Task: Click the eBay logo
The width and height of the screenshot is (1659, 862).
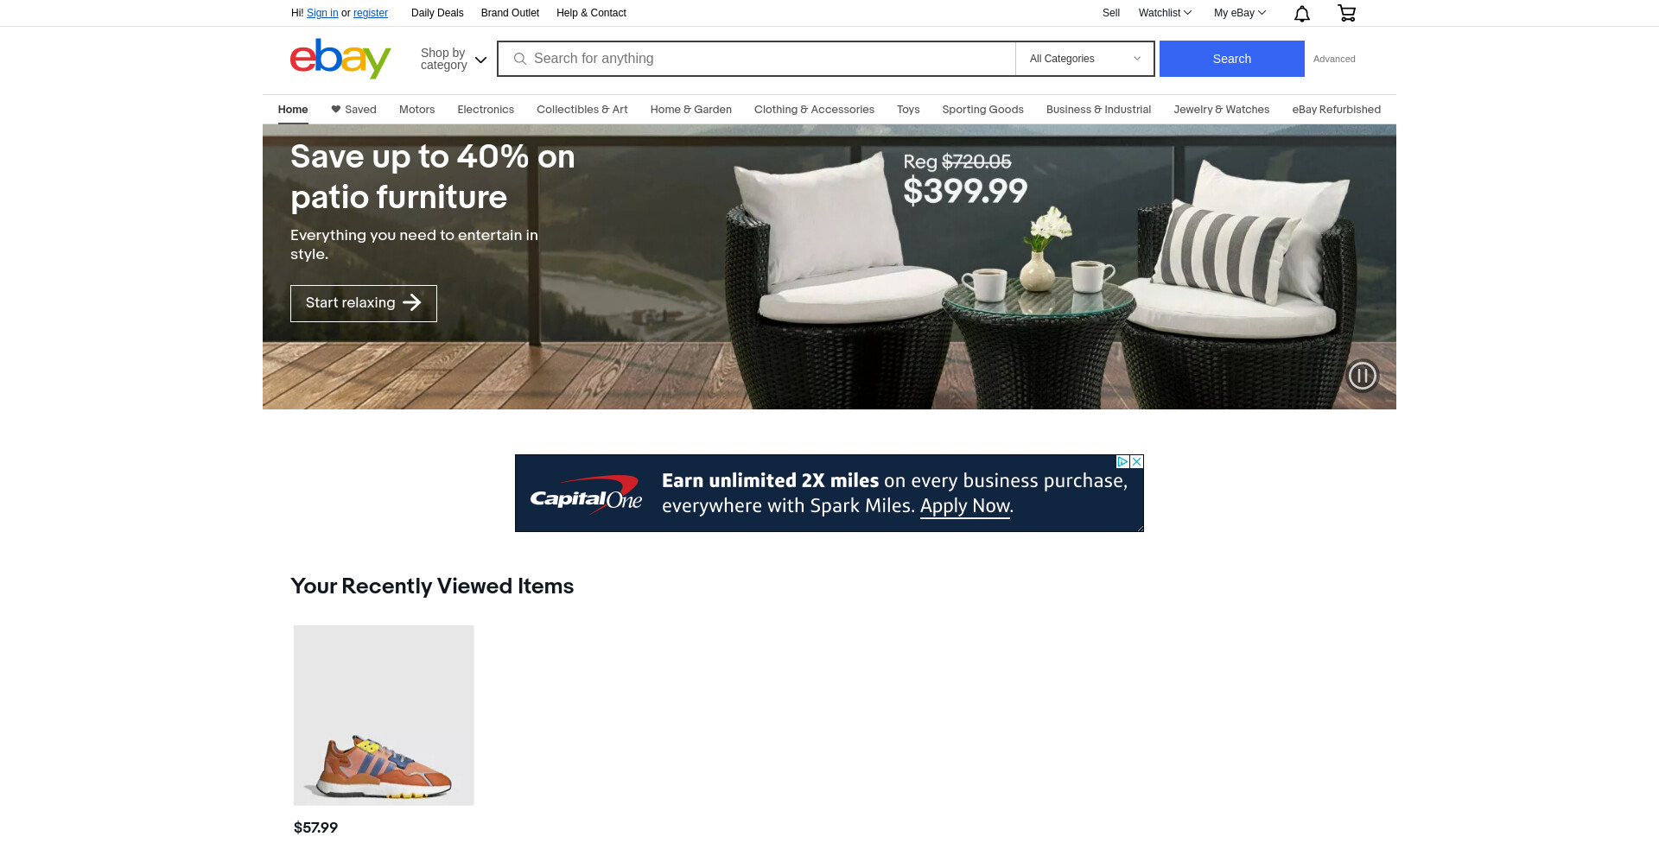Action: (340, 59)
